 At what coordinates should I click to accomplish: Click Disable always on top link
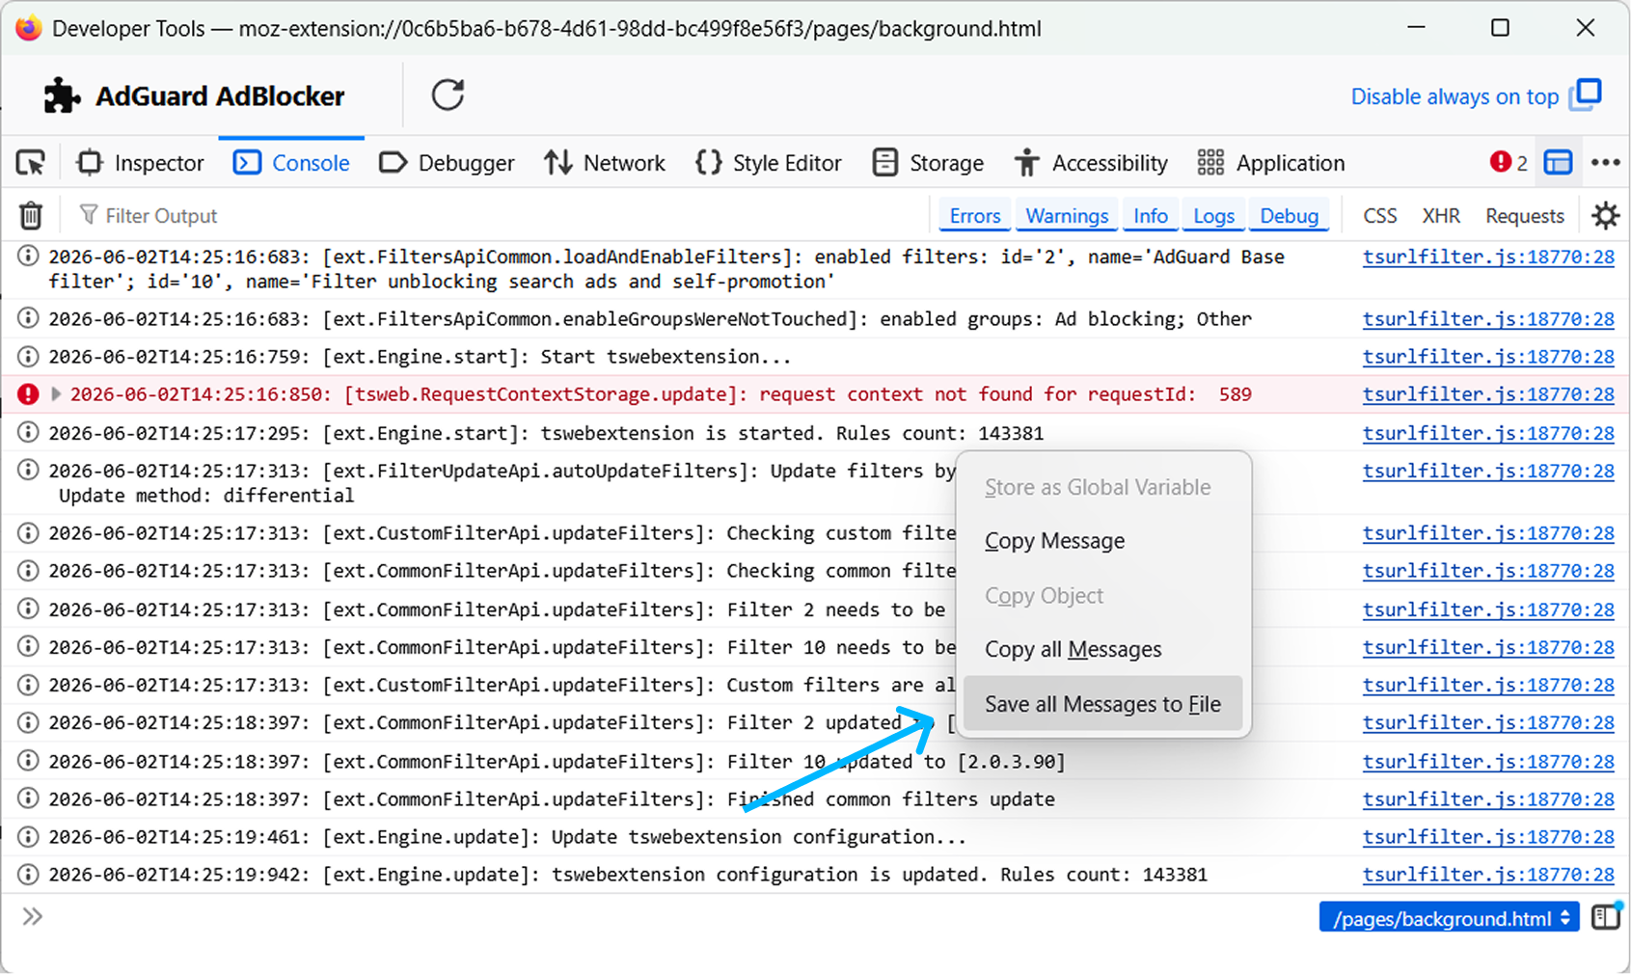[x=1454, y=96]
